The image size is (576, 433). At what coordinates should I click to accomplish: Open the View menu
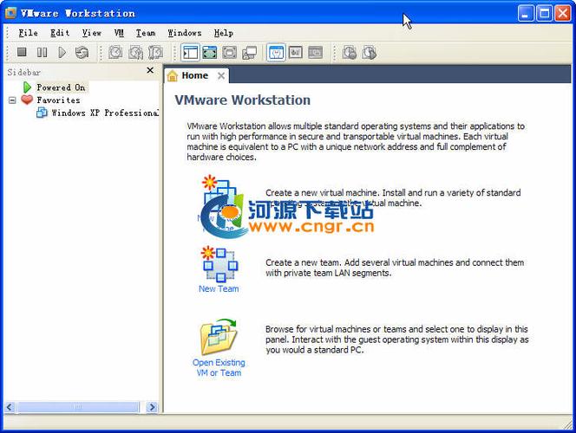pos(91,33)
